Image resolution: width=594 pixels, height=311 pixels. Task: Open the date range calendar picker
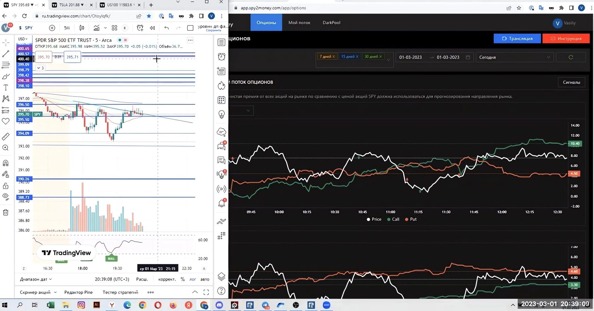[468, 57]
